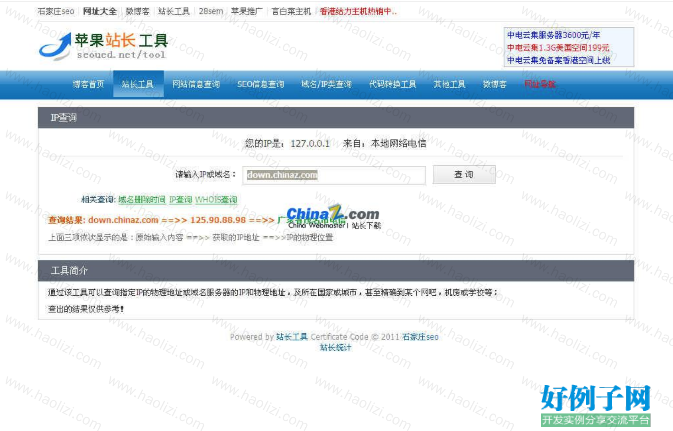Click the 127.0.0.1 IP text
The image size is (673, 431).
click(x=310, y=144)
